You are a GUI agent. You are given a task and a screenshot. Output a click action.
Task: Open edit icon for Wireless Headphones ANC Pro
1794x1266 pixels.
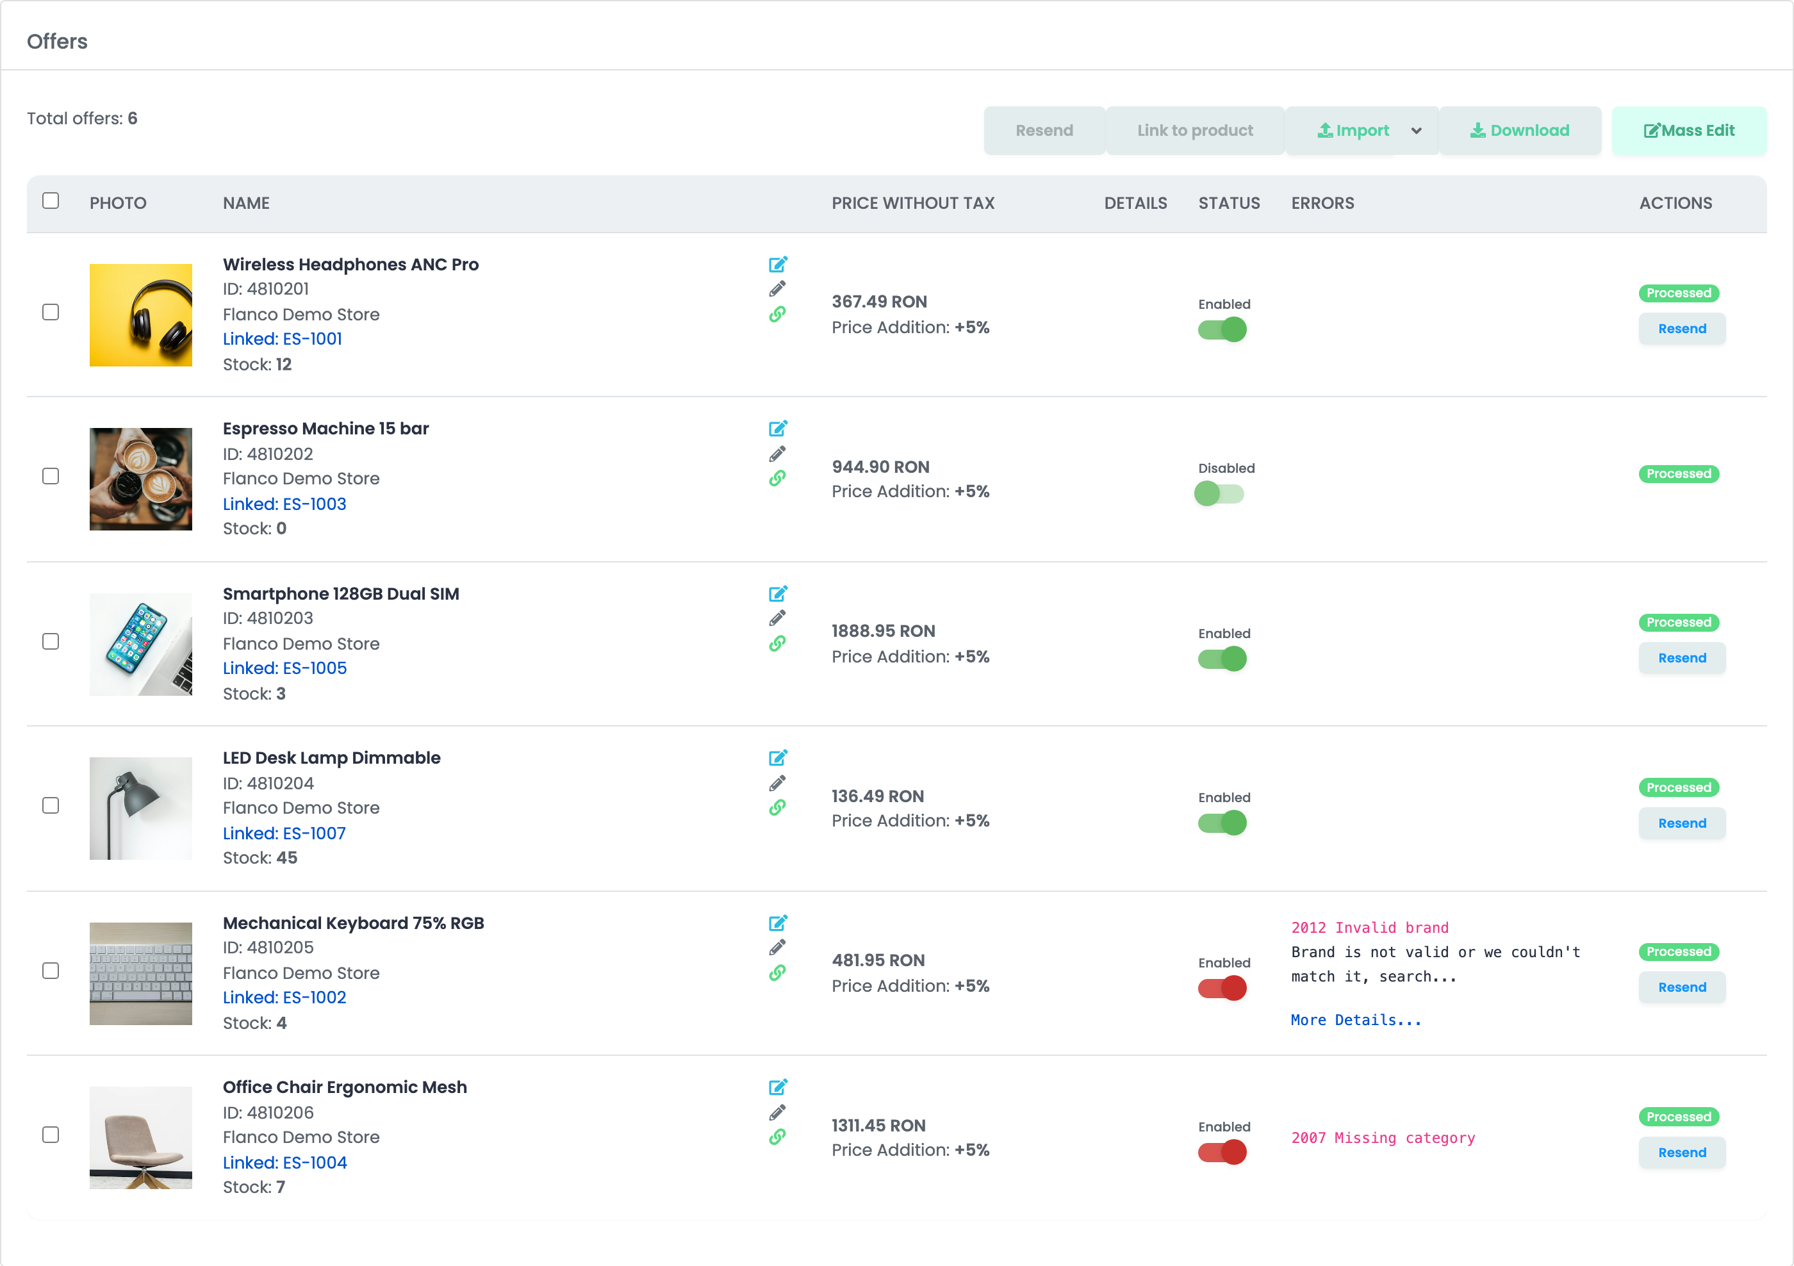(777, 264)
